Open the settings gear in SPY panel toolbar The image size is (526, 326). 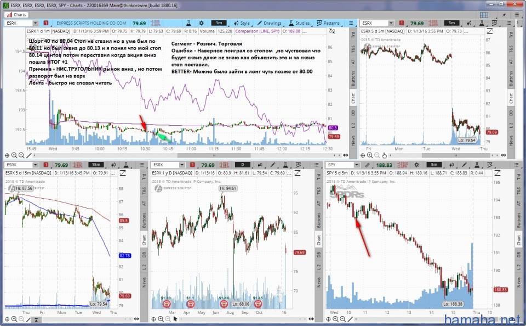click(416, 165)
